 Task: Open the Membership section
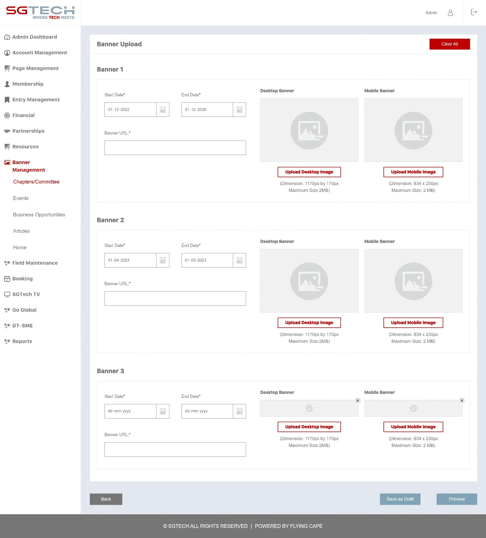point(28,84)
